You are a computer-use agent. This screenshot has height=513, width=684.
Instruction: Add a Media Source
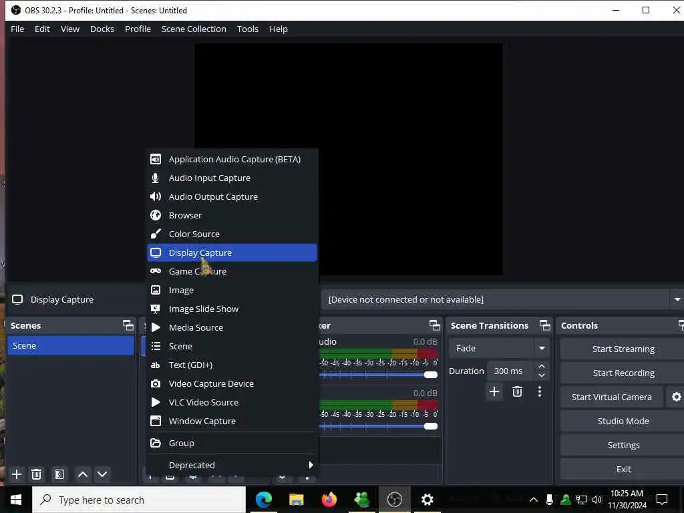232,327
